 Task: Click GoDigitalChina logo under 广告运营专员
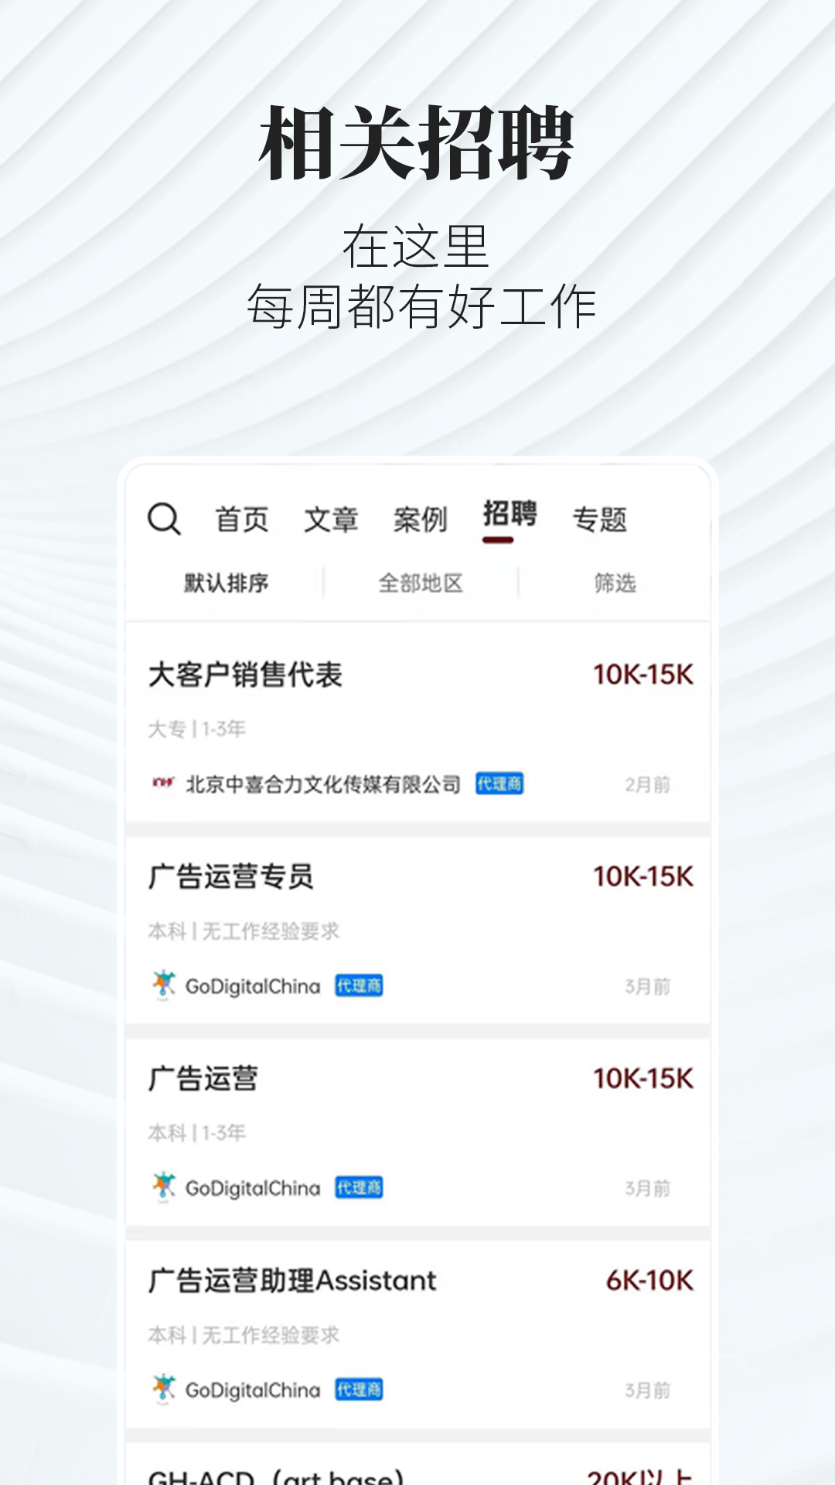163,985
